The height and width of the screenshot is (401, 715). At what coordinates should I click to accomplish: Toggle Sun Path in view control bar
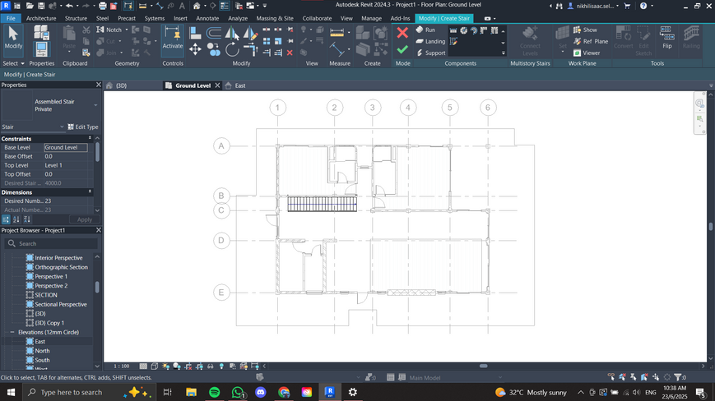click(x=165, y=366)
